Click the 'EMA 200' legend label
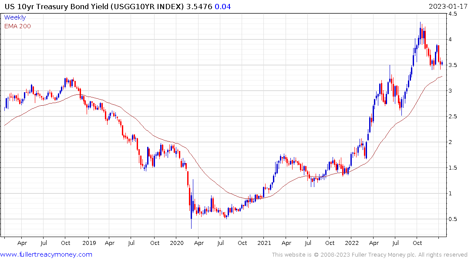The image size is (468, 261). [17, 26]
